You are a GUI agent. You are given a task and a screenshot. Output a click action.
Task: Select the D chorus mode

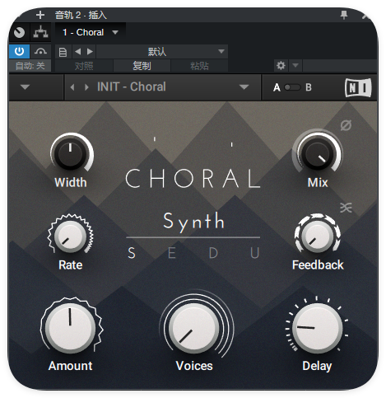point(213,253)
